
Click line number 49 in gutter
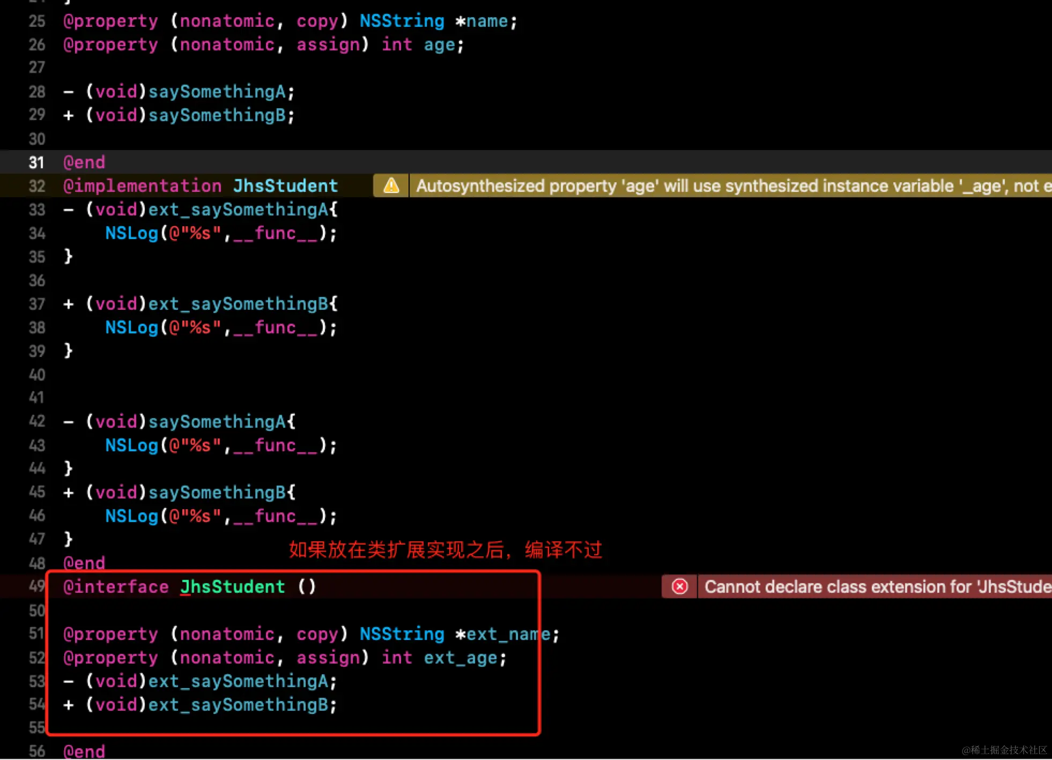(36, 586)
